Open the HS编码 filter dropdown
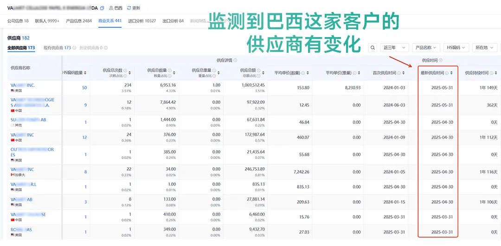 pyautogui.click(x=456, y=48)
